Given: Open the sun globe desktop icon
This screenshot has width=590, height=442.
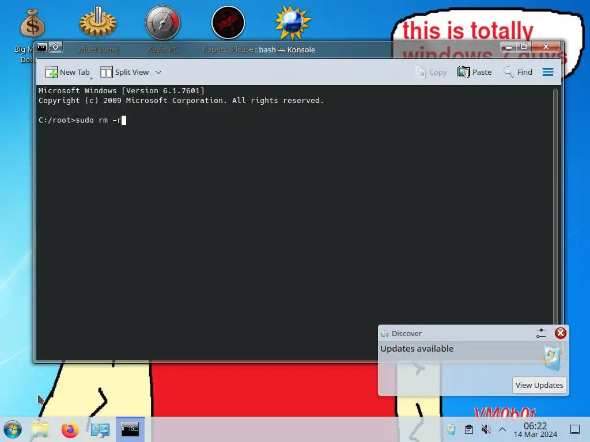Looking at the screenshot, I should 293,22.
